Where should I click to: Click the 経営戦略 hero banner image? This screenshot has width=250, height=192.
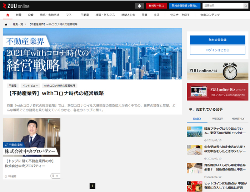coord(92,54)
